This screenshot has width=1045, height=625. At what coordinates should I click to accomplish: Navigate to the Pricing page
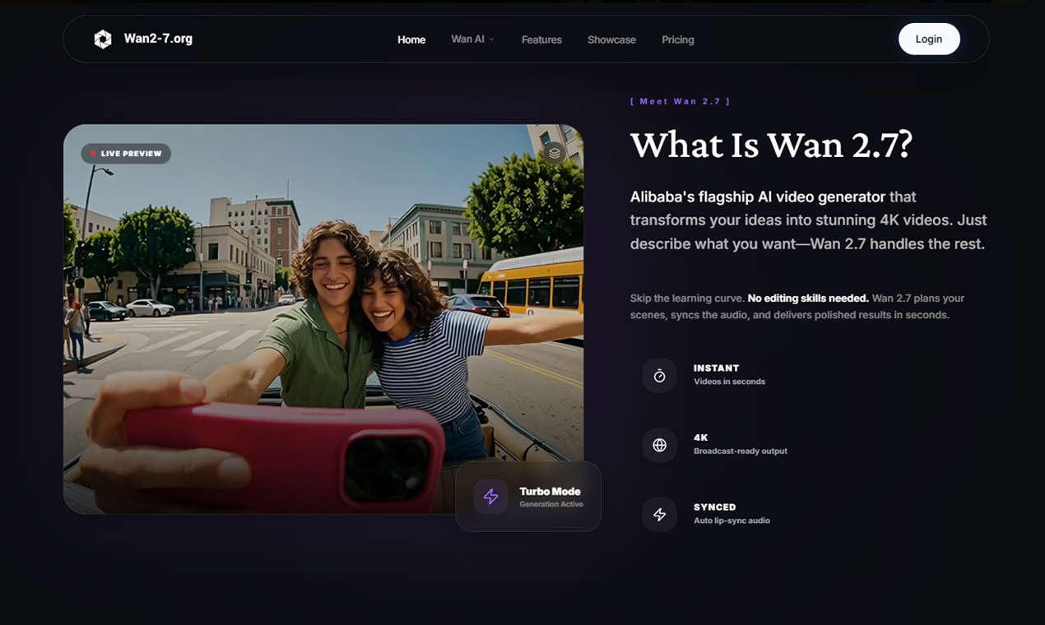click(678, 39)
